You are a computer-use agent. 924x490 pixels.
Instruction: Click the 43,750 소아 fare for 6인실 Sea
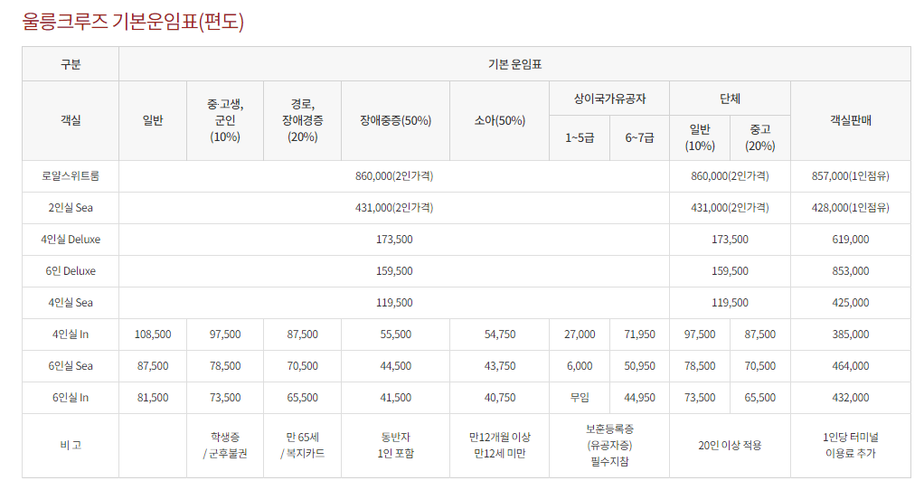[500, 366]
